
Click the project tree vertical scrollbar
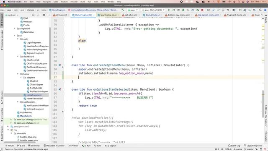(x=50, y=53)
